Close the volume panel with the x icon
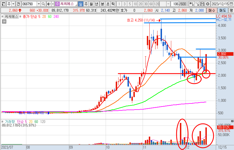Image resolution: width=234 pixels, height=150 pixels. click(232, 121)
